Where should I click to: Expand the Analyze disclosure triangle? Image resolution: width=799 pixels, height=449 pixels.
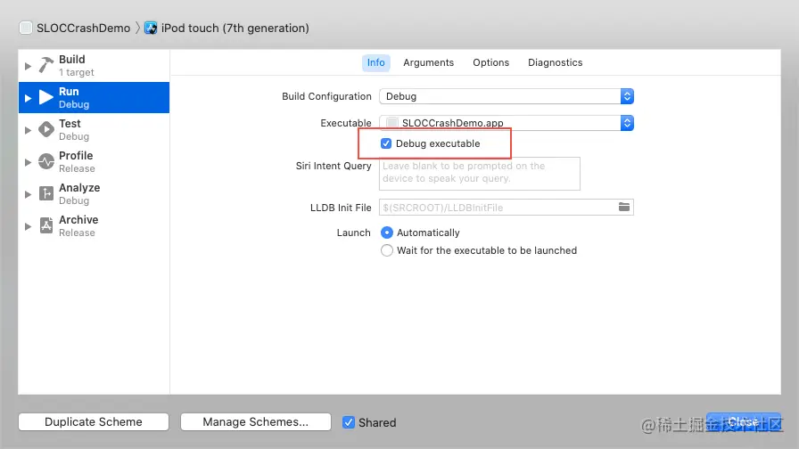click(28, 194)
